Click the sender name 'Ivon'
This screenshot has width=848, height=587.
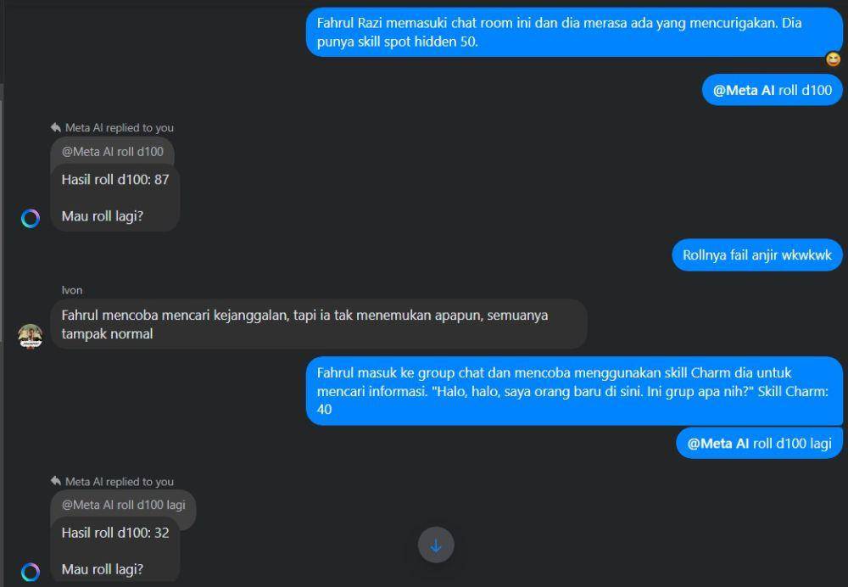tap(72, 290)
